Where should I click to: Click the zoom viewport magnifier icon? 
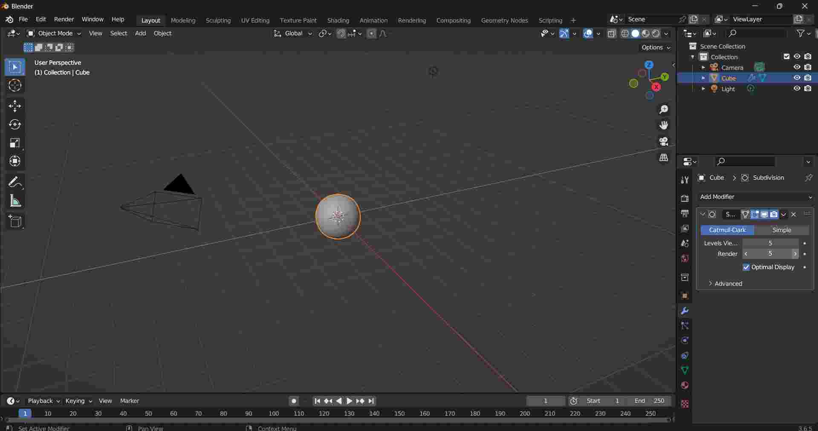click(x=664, y=109)
